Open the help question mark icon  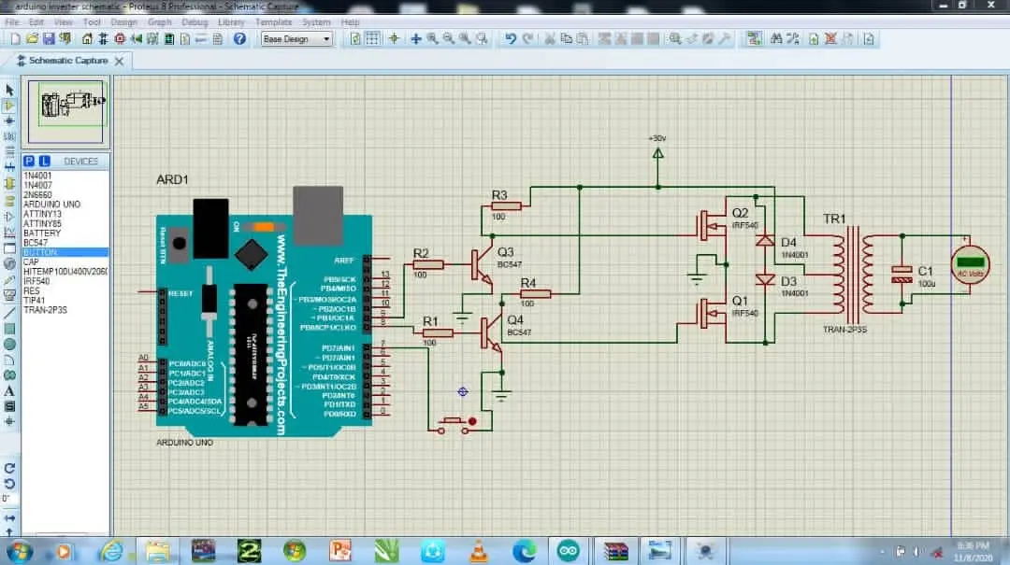click(x=239, y=38)
